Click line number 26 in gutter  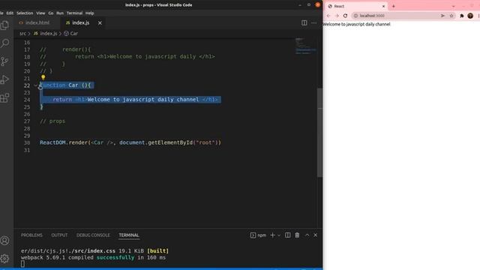27,114
